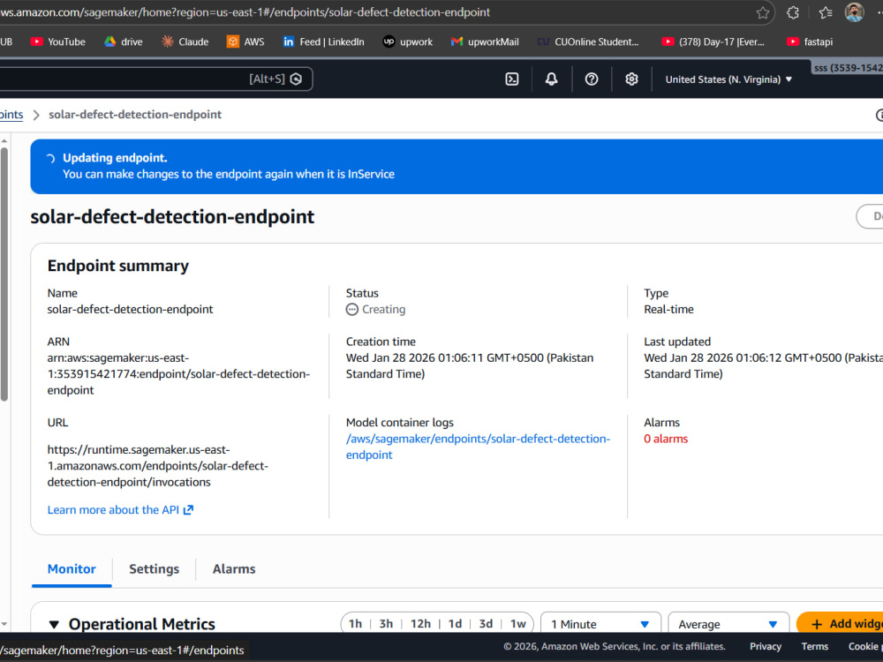Click the solar-defect-detection-endpoint page heading
This screenshot has width=883, height=662.
coord(172,217)
